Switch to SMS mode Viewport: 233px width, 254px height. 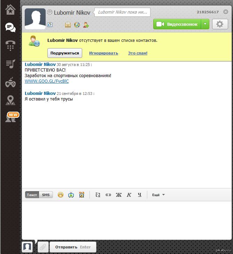(46, 195)
